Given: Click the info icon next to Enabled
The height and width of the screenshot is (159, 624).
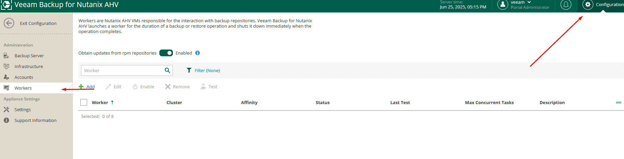Looking at the screenshot, I should point(198,53).
